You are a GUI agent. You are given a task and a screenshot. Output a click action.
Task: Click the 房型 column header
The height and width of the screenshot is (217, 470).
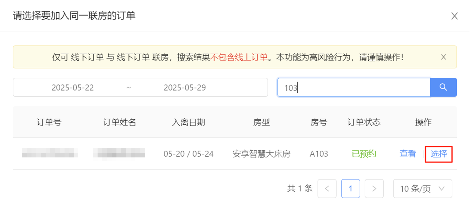click(x=261, y=122)
